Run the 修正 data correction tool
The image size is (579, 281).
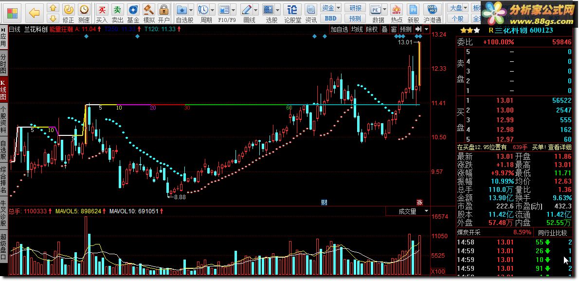tap(68, 13)
